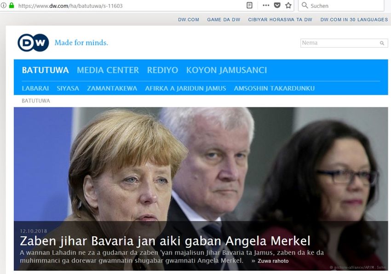Click the browser search magnifier icon
391x274 pixels.
[x=305, y=6]
